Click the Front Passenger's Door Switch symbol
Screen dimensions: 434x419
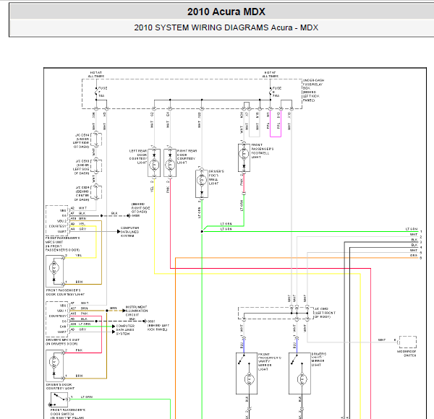click(x=59, y=399)
